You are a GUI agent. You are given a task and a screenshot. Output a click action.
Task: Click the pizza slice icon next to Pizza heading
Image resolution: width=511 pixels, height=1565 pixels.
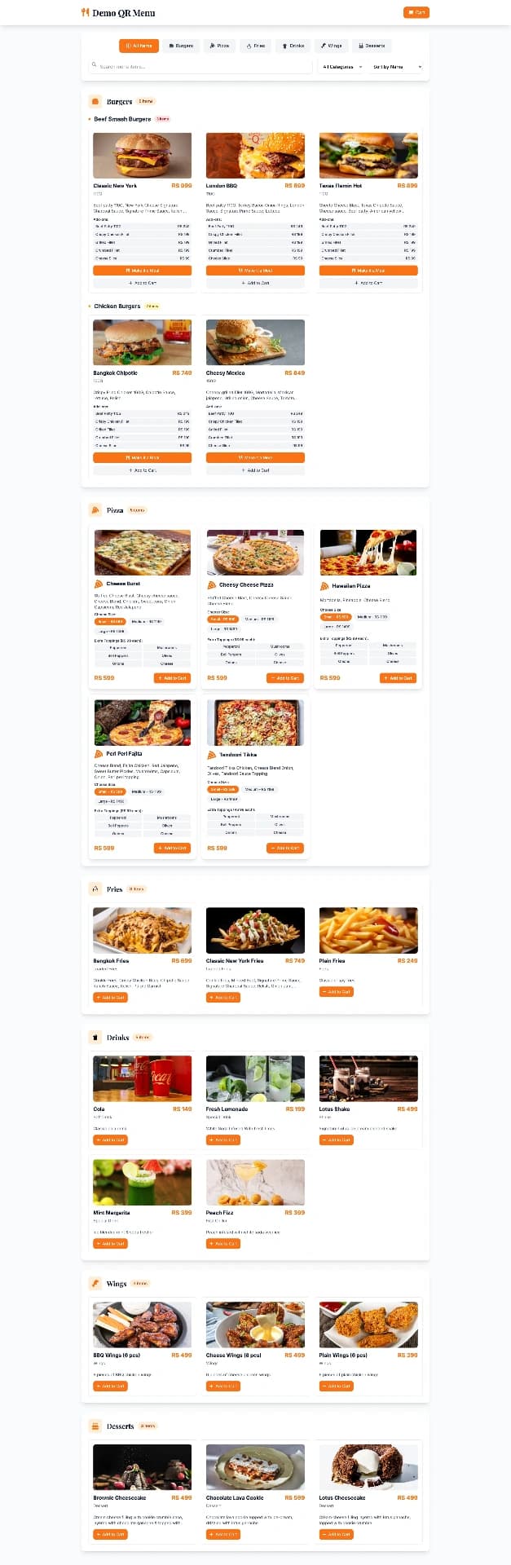click(95, 510)
